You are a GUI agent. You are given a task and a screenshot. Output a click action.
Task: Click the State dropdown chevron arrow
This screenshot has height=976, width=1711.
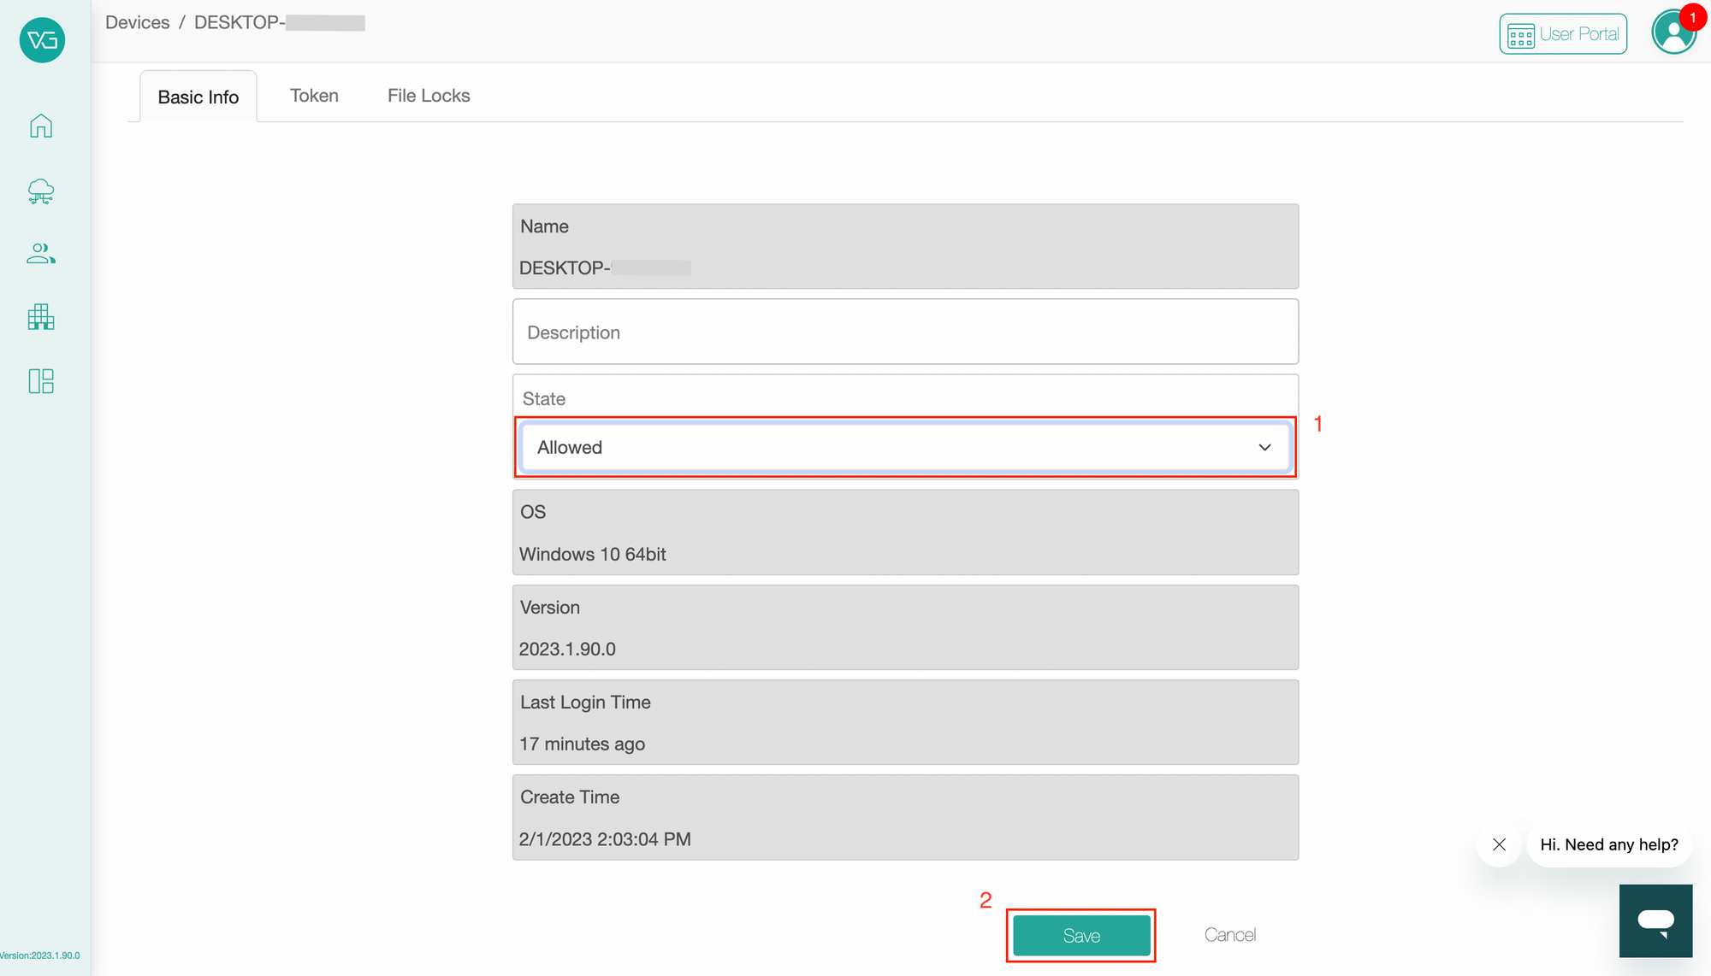point(1264,448)
